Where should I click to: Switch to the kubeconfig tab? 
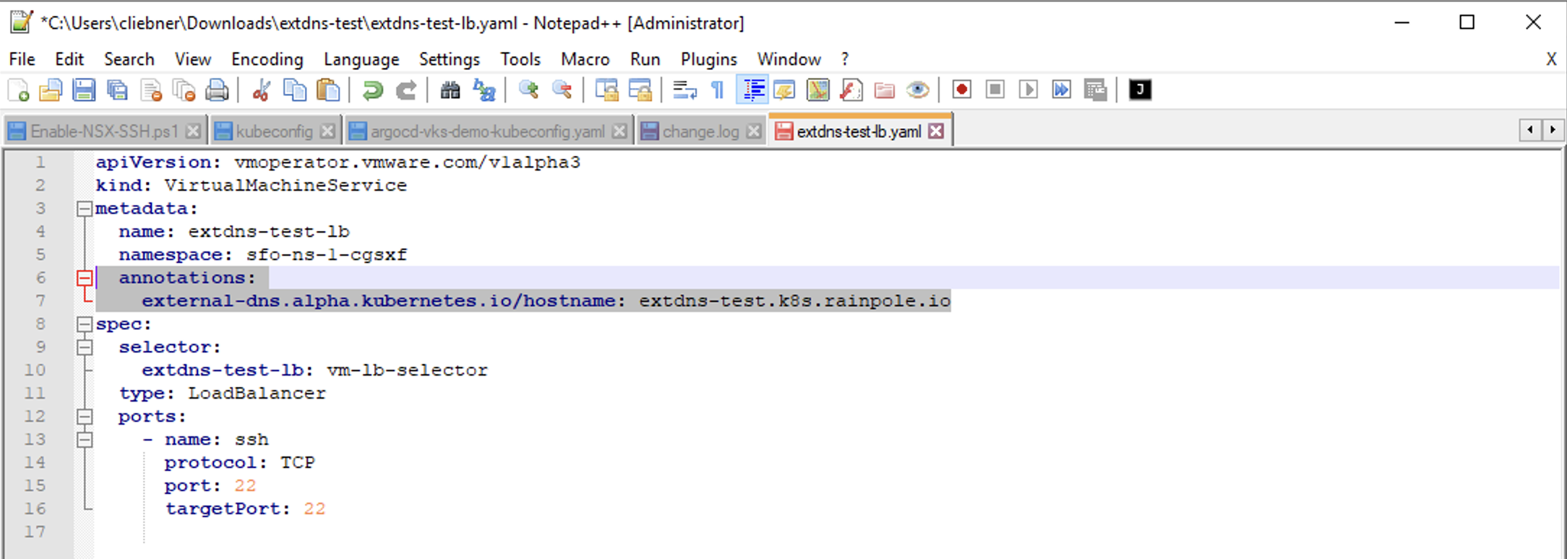(274, 131)
